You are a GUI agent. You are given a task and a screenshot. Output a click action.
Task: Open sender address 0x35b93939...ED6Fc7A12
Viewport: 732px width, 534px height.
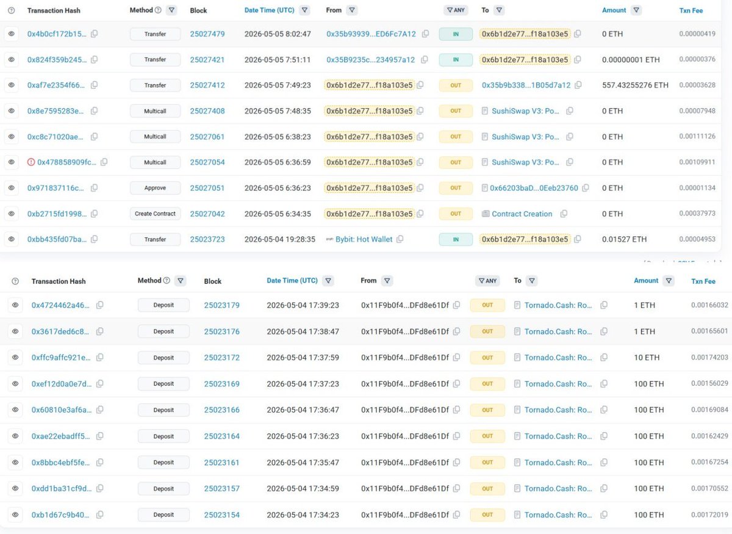coord(371,34)
